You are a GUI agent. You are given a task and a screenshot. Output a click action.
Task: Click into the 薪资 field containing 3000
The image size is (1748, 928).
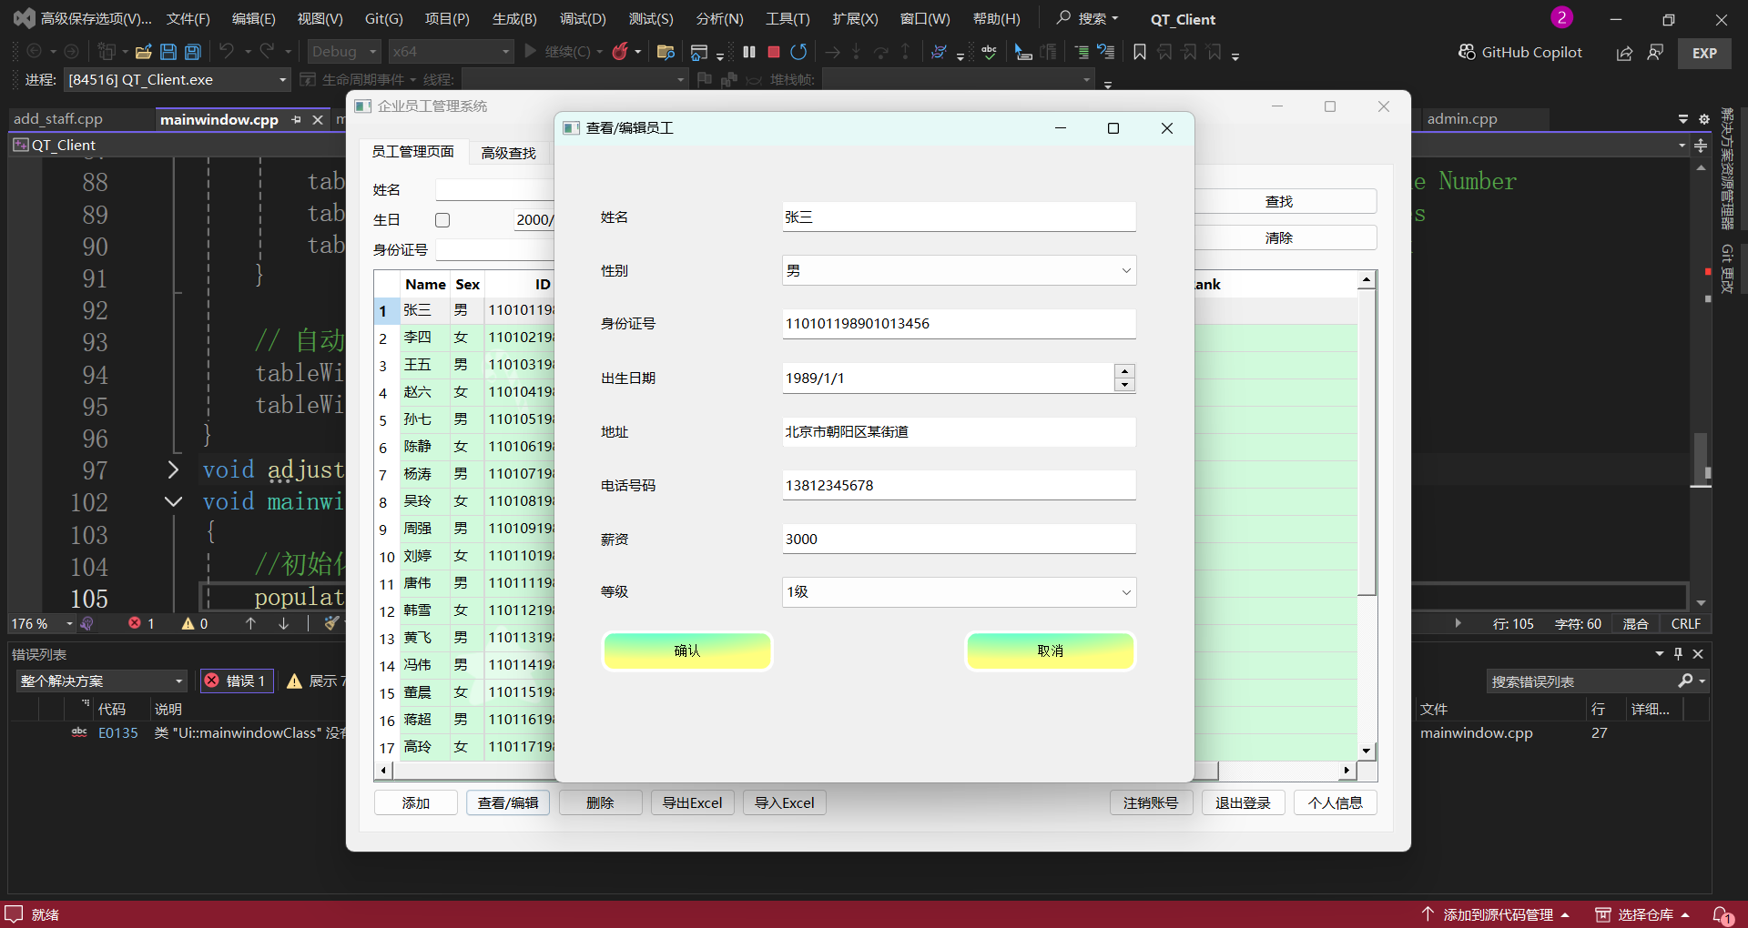click(x=959, y=539)
